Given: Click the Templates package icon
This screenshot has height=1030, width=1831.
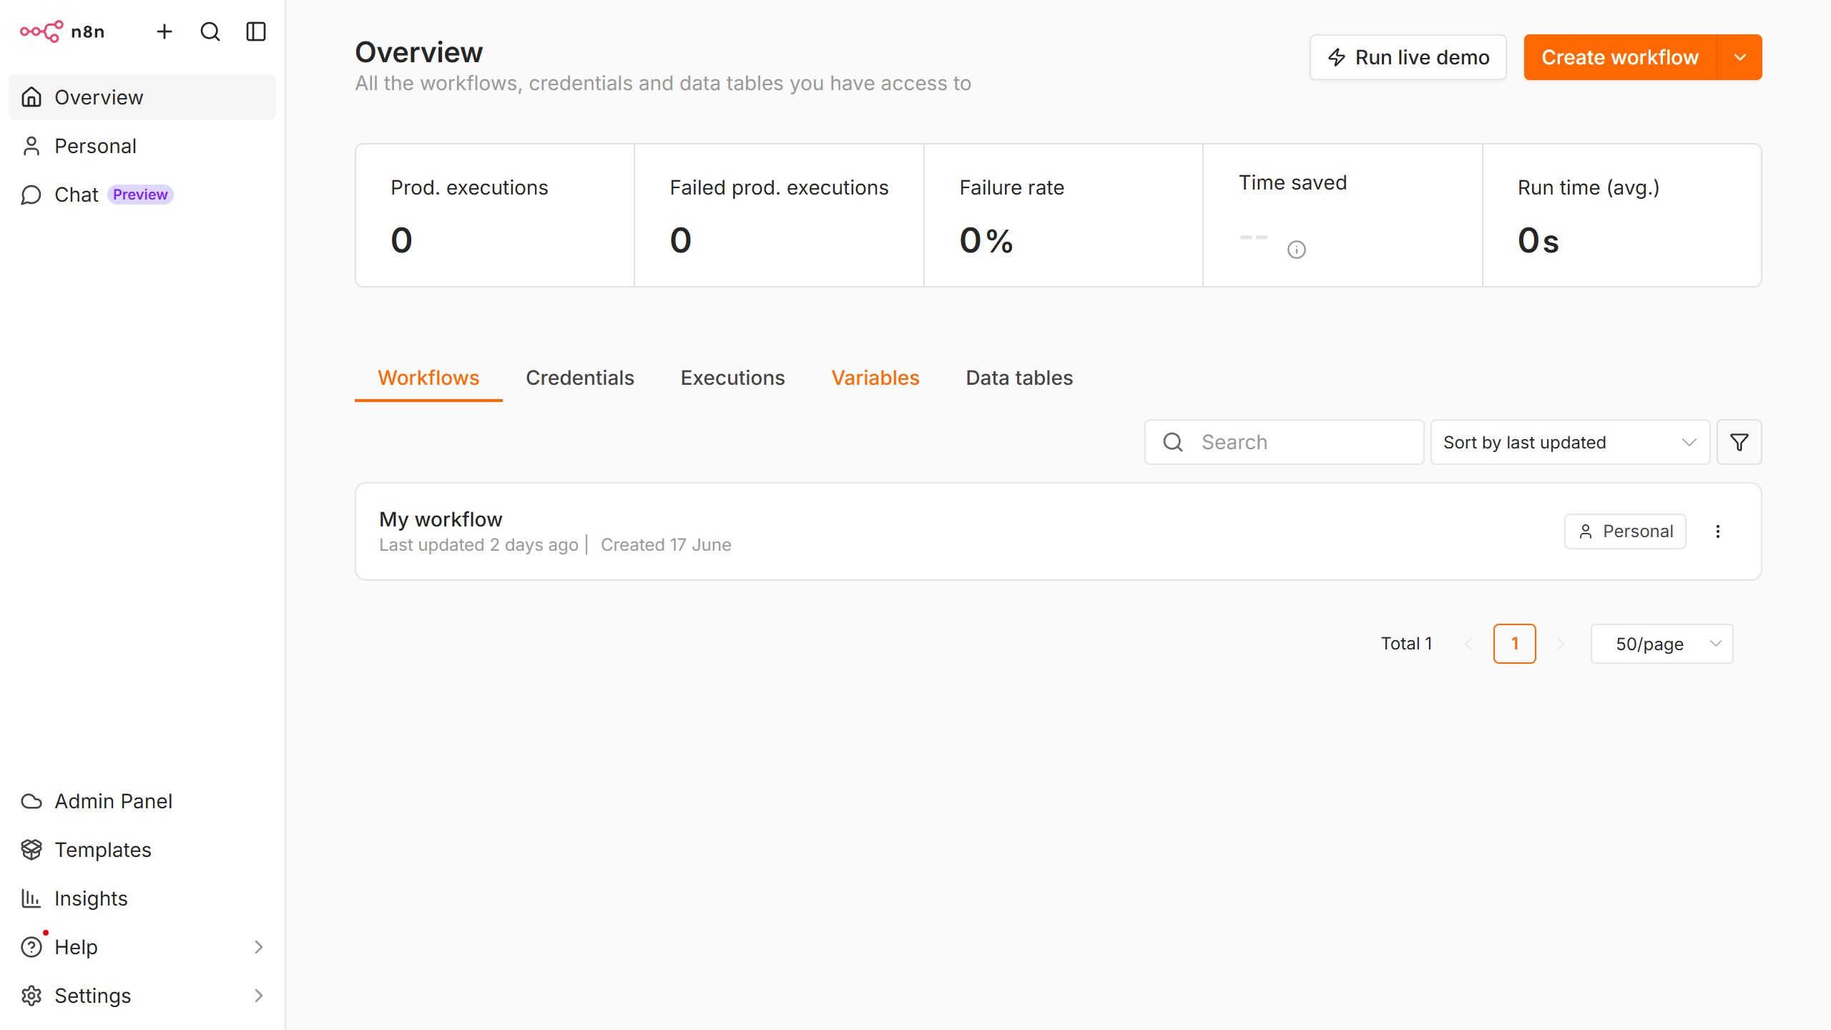Looking at the screenshot, I should (x=31, y=850).
